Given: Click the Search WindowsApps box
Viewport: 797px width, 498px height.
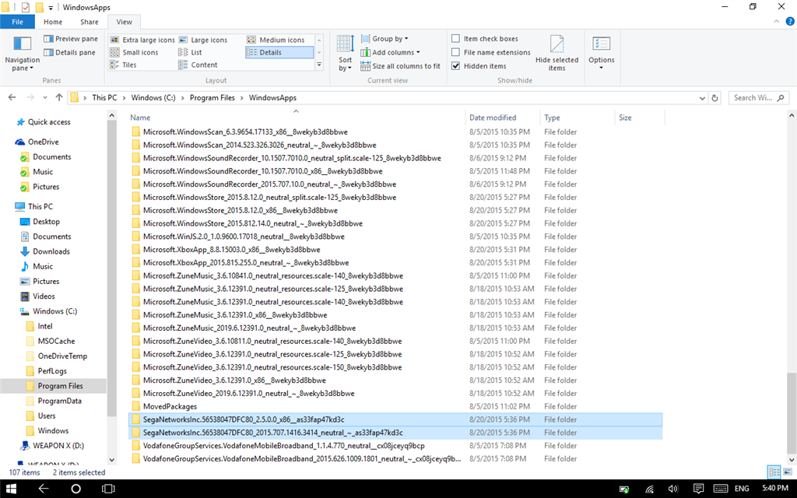Looking at the screenshot, I should pos(760,98).
